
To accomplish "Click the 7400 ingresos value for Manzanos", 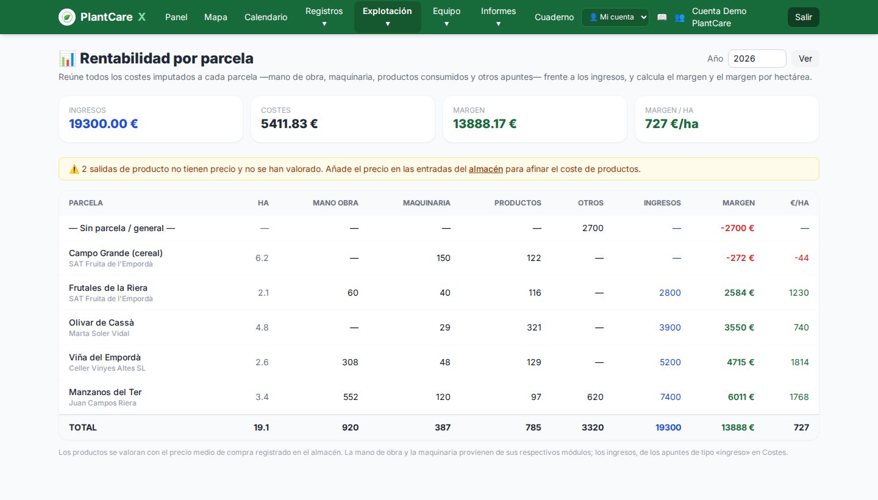I will tap(670, 397).
